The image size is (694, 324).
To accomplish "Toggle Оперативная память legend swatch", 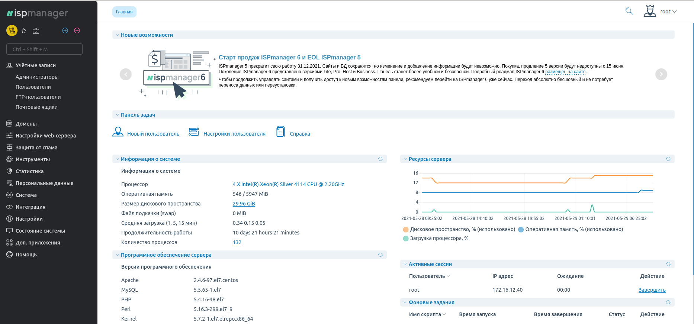I will point(521,230).
